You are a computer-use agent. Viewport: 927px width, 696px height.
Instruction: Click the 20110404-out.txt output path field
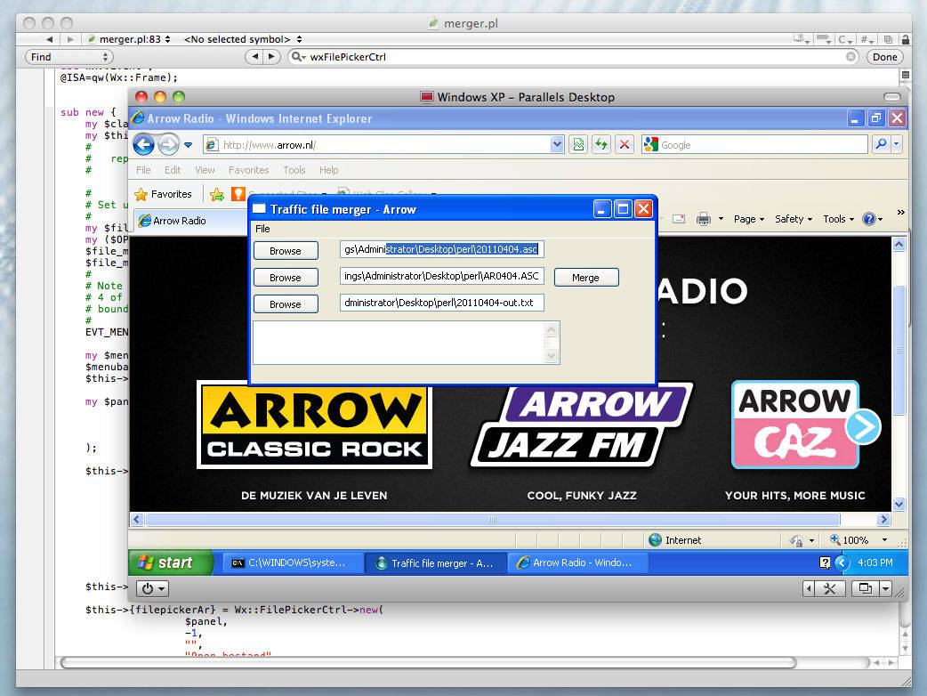click(441, 303)
